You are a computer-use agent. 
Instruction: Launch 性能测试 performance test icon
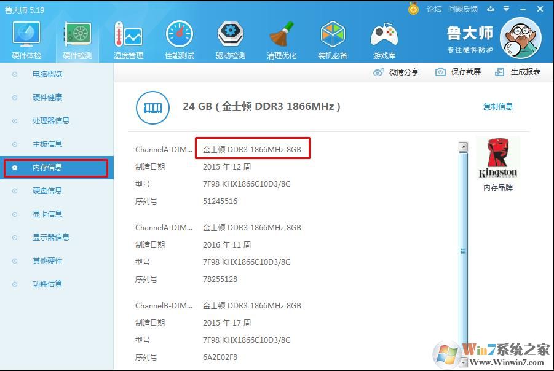(x=180, y=34)
